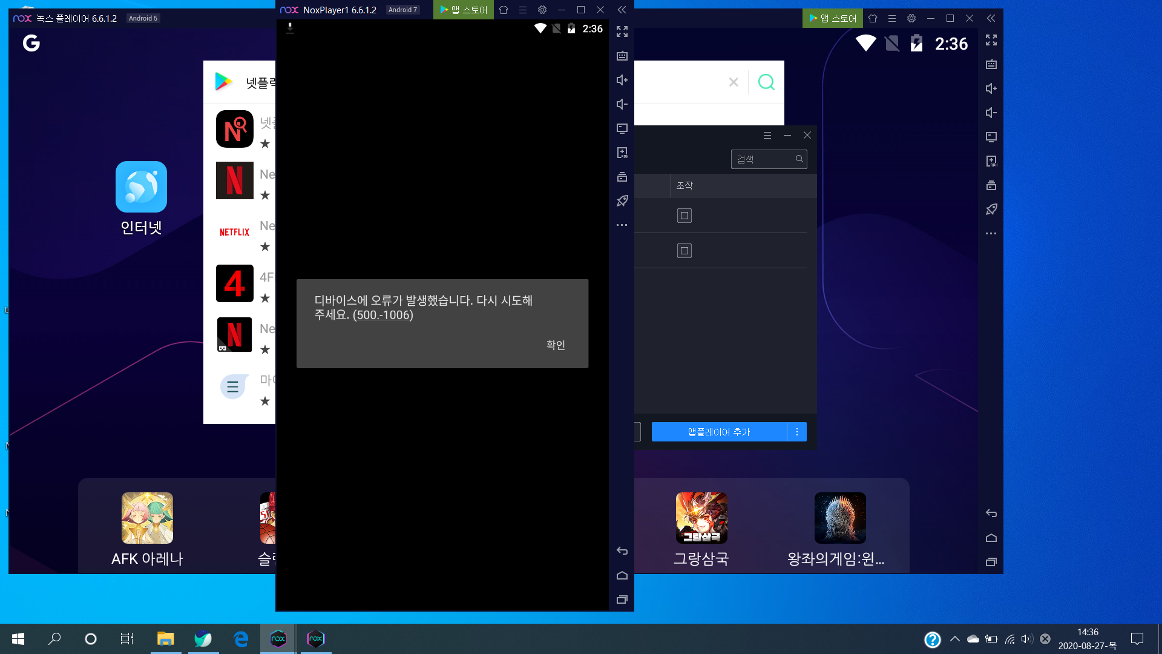Image resolution: width=1162 pixels, height=654 pixels.
Task: Click the 앱플레이어 추가 button
Action: 718,432
